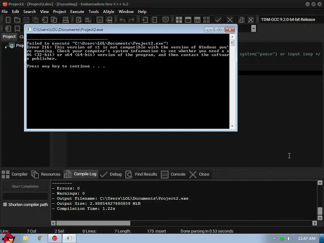324x243 pixels.
Task: Open the Tools menu
Action: point(94,12)
